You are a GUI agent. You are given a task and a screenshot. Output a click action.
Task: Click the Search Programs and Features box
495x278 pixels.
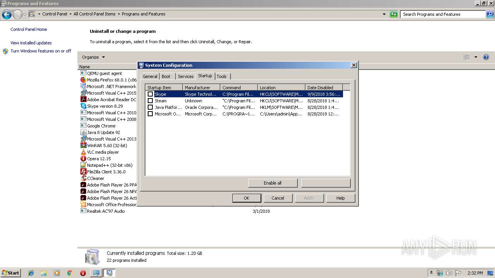coord(443,14)
